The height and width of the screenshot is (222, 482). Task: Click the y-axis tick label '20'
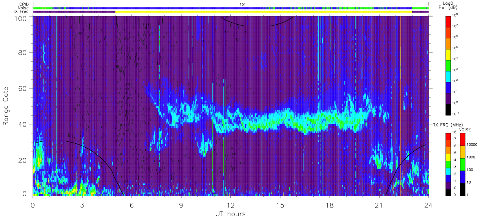tap(22, 160)
